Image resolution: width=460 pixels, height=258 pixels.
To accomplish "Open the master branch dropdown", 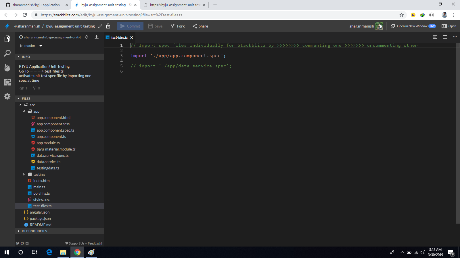I will (31, 46).
